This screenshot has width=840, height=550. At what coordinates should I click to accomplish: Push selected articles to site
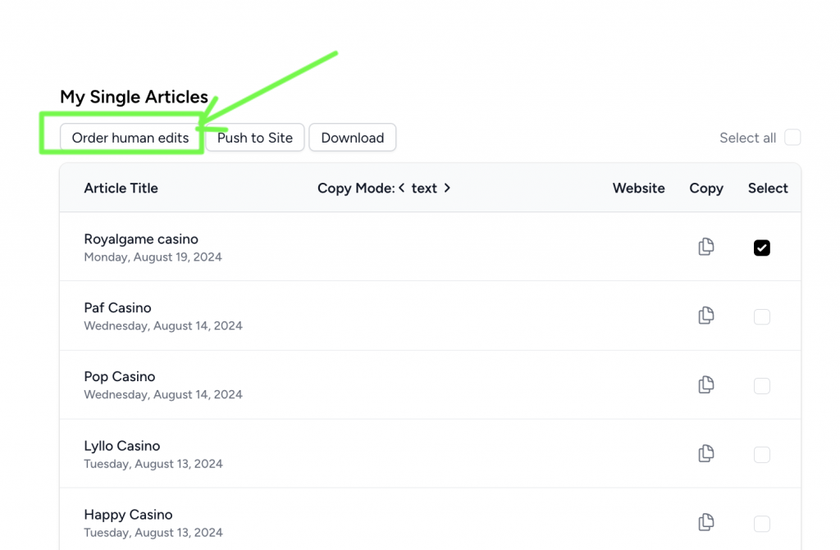point(254,138)
